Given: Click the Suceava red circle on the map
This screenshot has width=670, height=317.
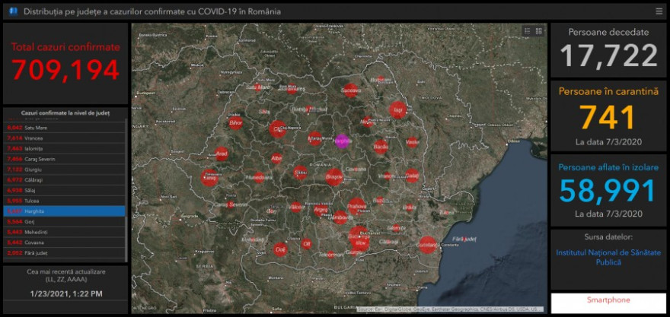Looking at the screenshot, I should coord(351,91).
